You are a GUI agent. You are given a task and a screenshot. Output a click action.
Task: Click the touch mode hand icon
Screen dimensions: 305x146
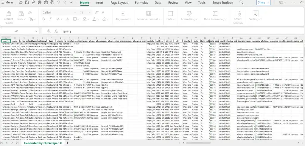point(52,2)
